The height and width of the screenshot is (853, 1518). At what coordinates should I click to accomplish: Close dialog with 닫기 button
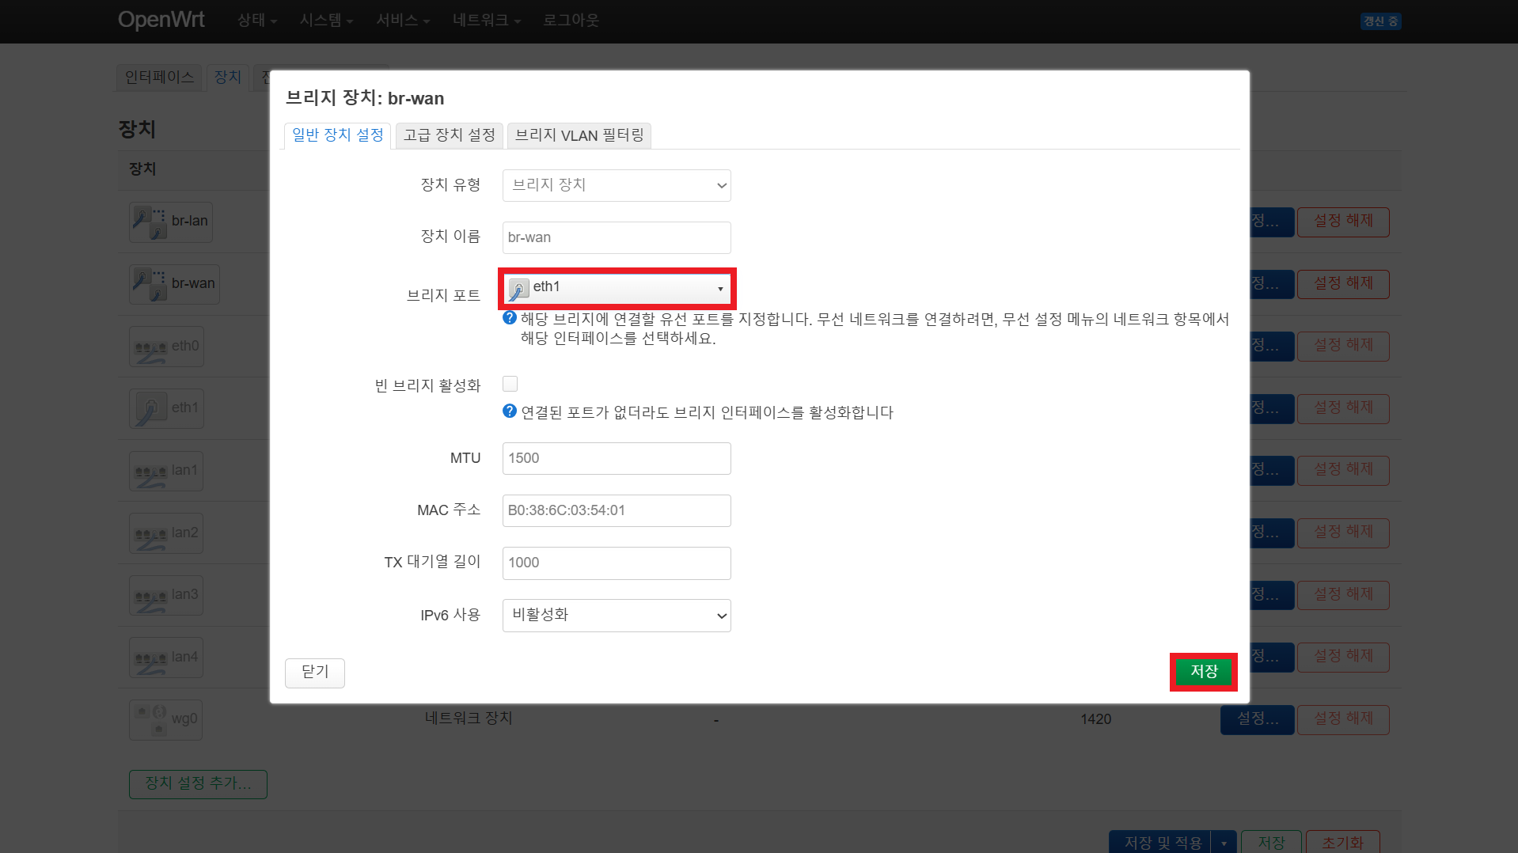(314, 672)
